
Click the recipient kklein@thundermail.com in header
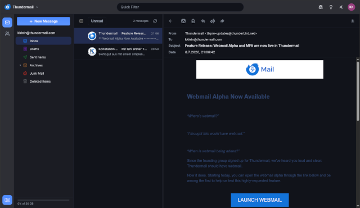(x=204, y=39)
